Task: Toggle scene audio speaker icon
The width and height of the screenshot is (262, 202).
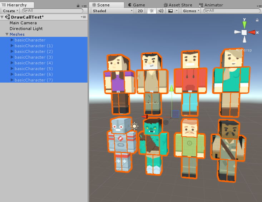Action: tap(161, 11)
